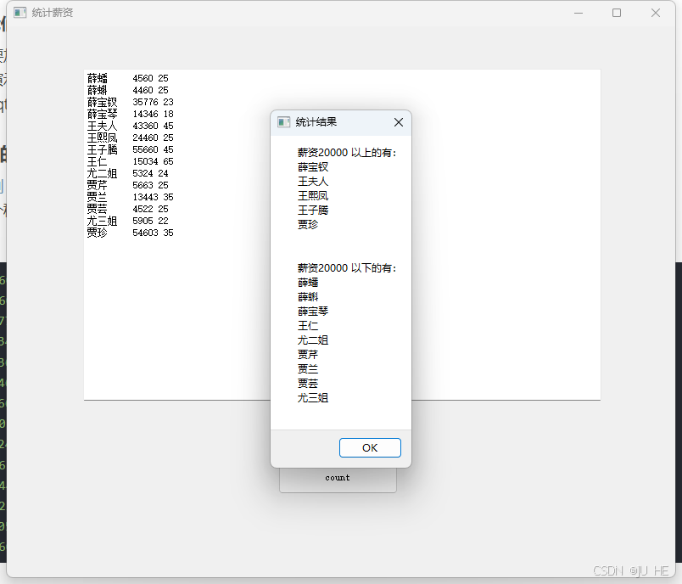682x584 pixels.
Task: Click 薛宝钗 in the dialog results
Action: (313, 167)
